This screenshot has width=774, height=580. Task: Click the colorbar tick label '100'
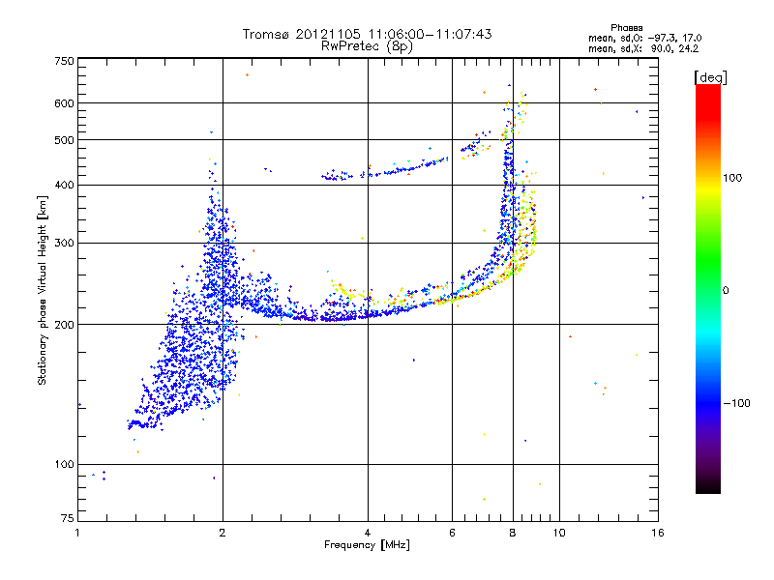[x=732, y=178]
